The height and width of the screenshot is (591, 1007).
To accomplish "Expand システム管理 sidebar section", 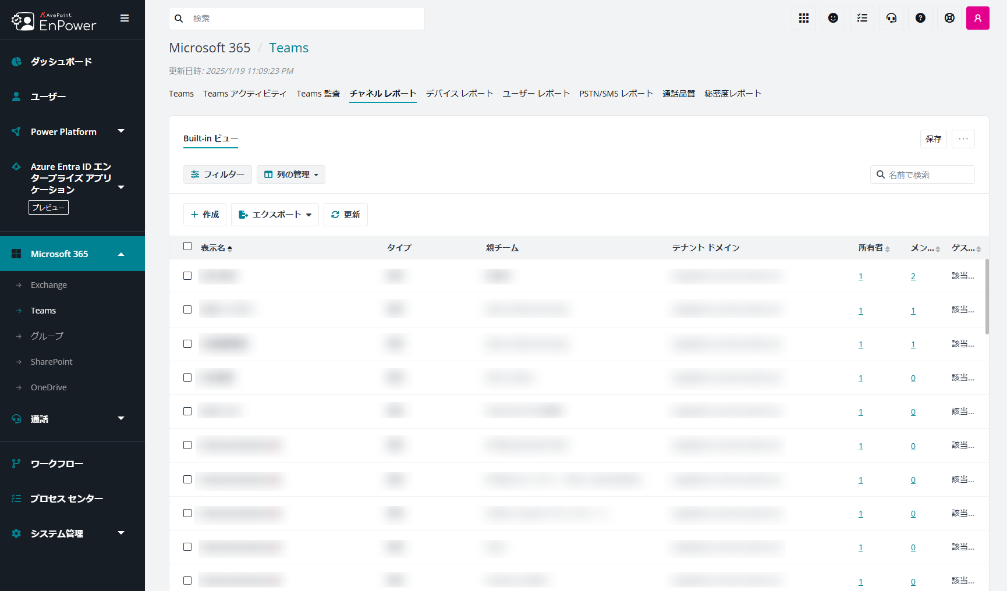I will (x=121, y=533).
